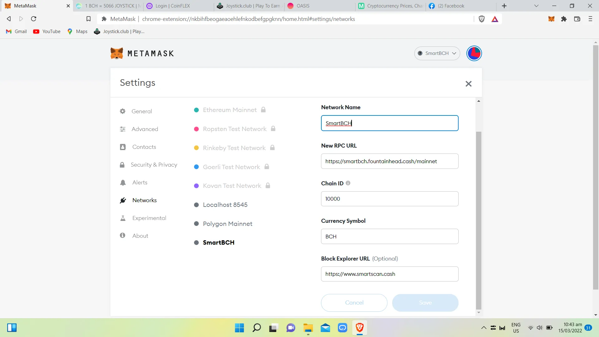The image size is (599, 337).
Task: Open Contacts settings
Action: (138, 147)
